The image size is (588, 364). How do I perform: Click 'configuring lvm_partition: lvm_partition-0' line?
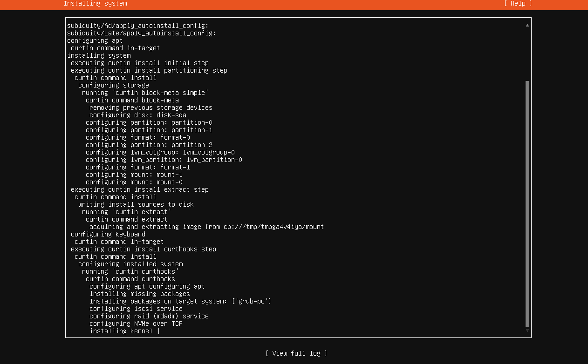[x=164, y=160]
